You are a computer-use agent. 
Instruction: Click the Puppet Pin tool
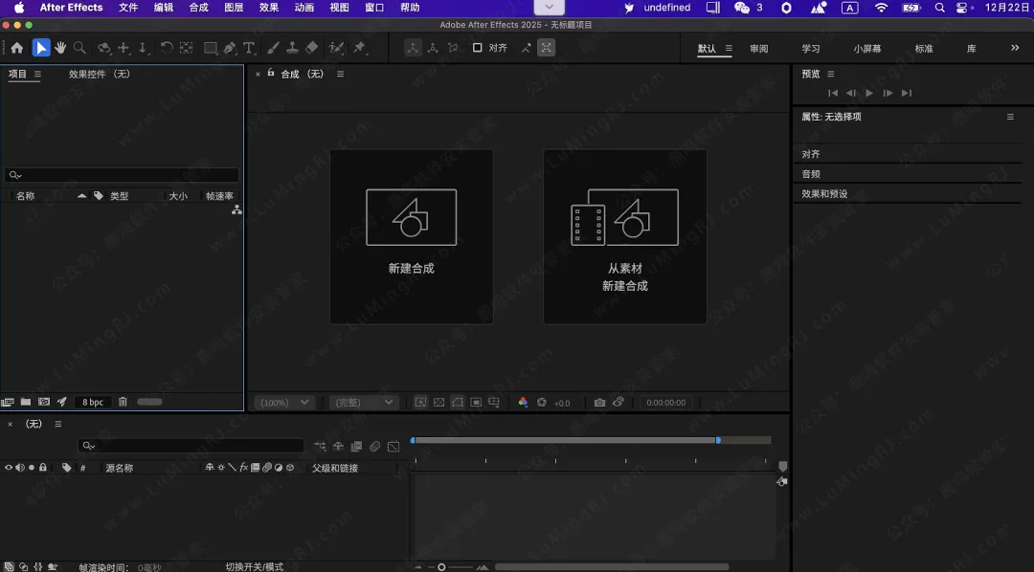360,48
